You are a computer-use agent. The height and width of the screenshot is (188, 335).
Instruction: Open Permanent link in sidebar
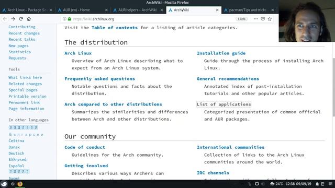pyautogui.click(x=24, y=102)
